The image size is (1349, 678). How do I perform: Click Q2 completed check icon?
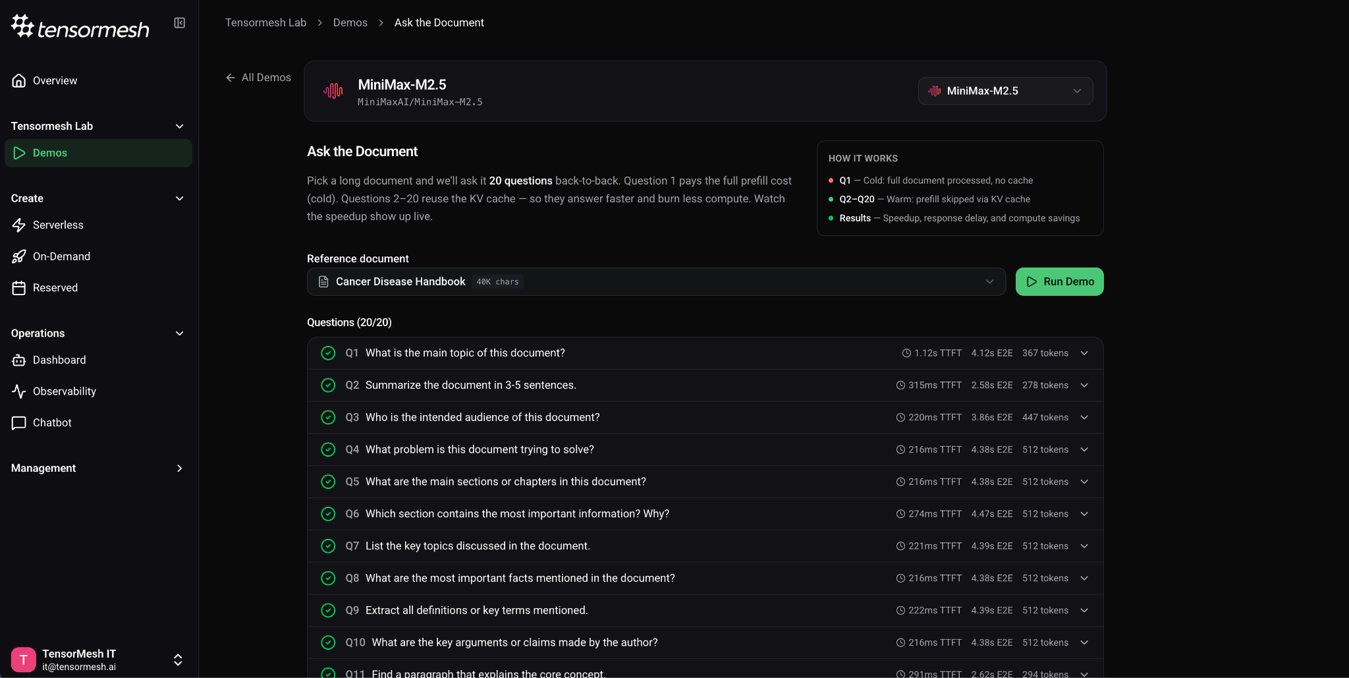(328, 385)
